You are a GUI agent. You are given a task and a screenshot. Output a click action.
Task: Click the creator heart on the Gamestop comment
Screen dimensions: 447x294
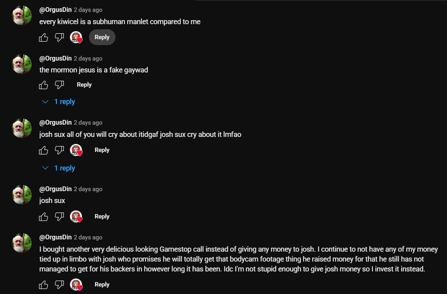coord(76,285)
